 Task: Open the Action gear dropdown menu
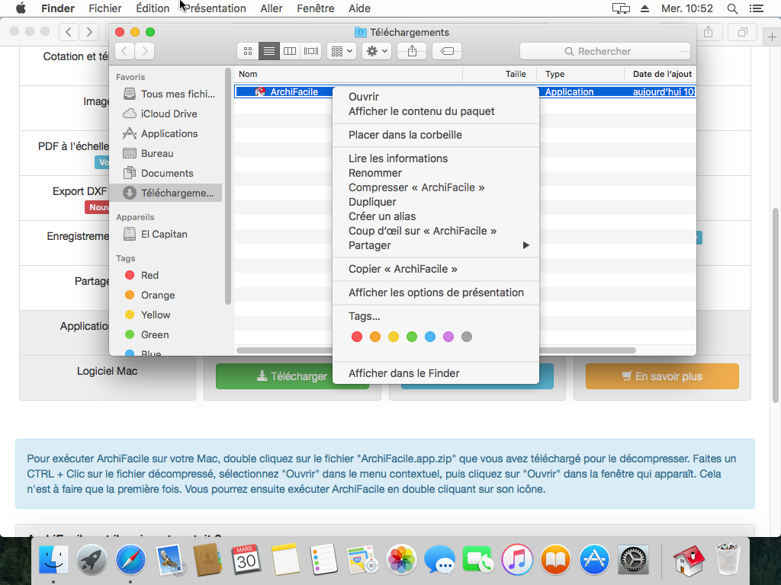(x=377, y=51)
